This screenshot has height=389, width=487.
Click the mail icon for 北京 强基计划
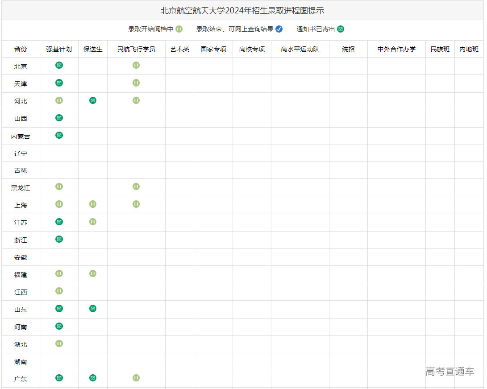[59, 65]
